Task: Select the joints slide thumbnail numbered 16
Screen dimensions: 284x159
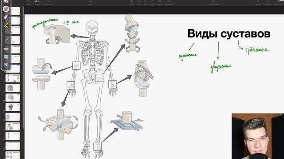Action: click(13, 155)
